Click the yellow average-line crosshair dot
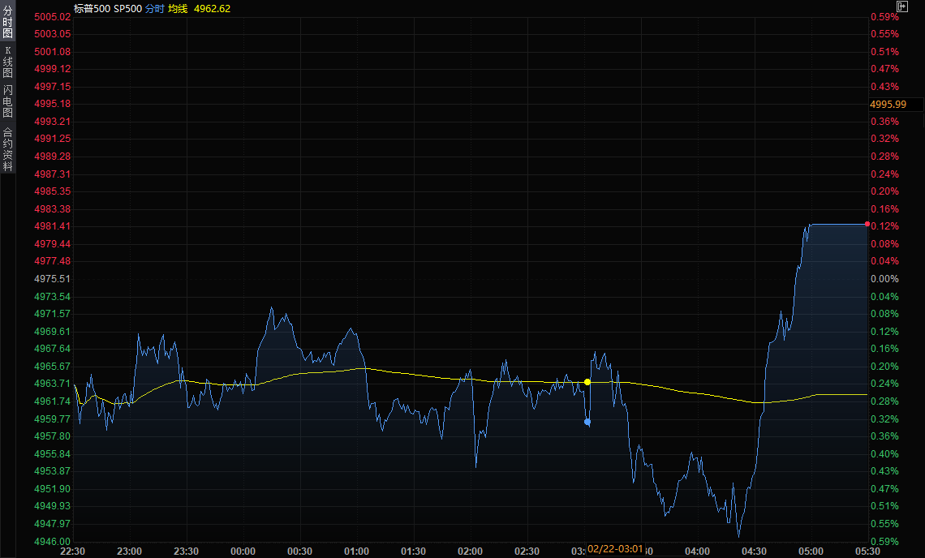The image size is (925, 558). click(x=587, y=381)
